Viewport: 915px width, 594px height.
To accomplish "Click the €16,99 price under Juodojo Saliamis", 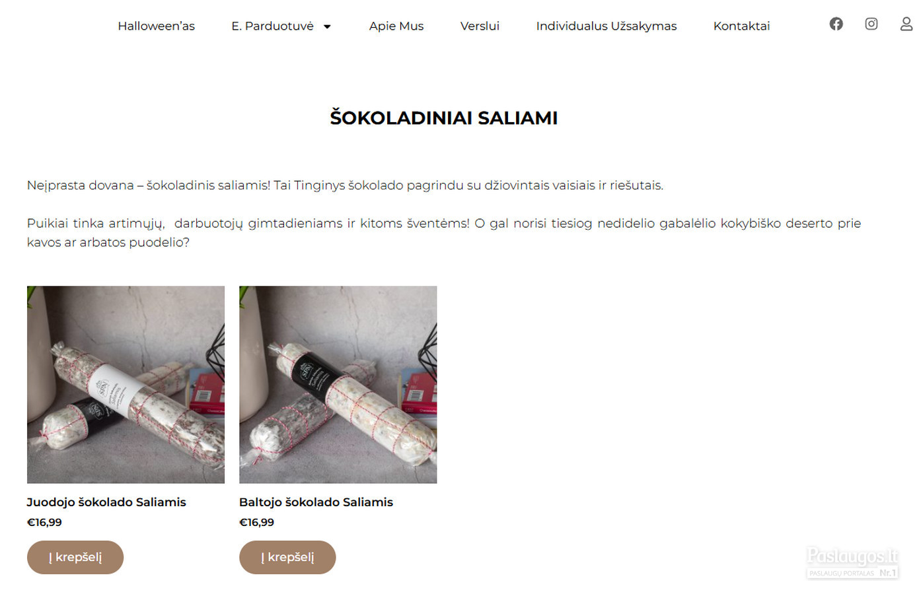I will (44, 522).
